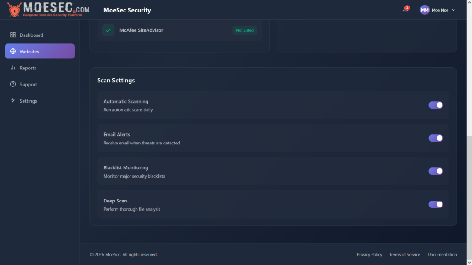
Task: Open notifications via the bell icon
Action: tap(405, 10)
